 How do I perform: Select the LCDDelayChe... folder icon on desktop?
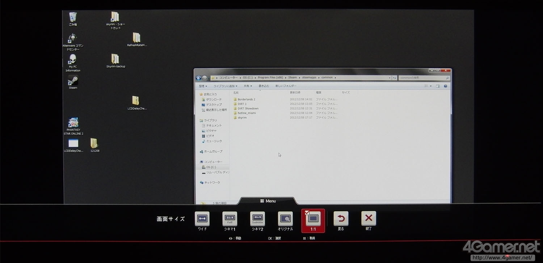[136, 103]
